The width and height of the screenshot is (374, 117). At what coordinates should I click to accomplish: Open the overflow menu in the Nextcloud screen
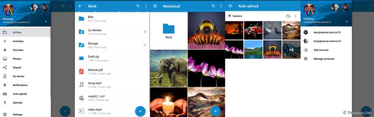221,6
